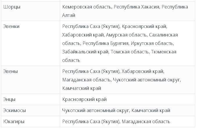Click the Шорцы row name cell

click(12, 7)
